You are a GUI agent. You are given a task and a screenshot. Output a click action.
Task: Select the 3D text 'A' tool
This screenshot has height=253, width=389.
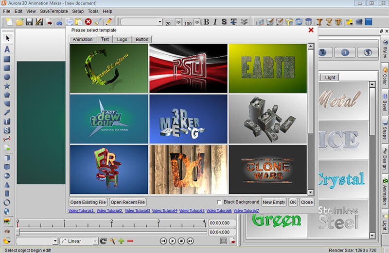[7, 49]
